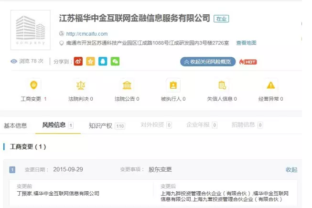Switch to the 招聘信息 tab
The image size is (312, 208).
(x=247, y=125)
